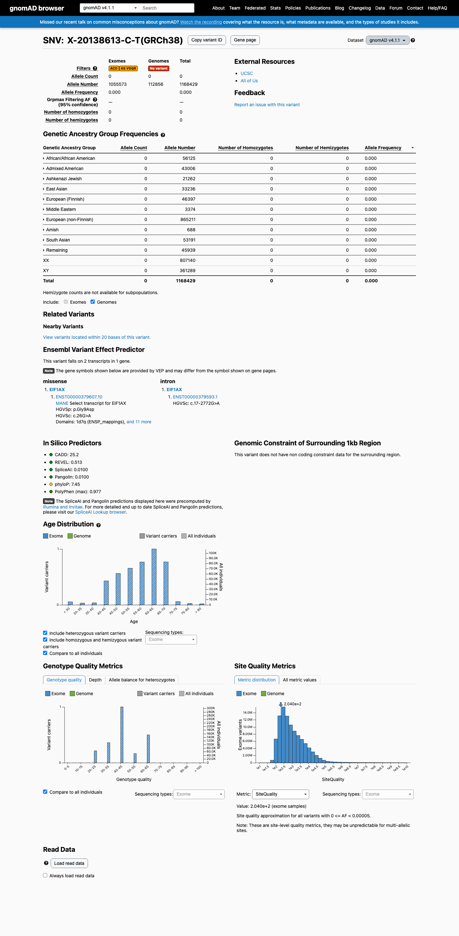The height and width of the screenshot is (936, 459).
Task: Sort by Allele Count column header
Action: [134, 148]
